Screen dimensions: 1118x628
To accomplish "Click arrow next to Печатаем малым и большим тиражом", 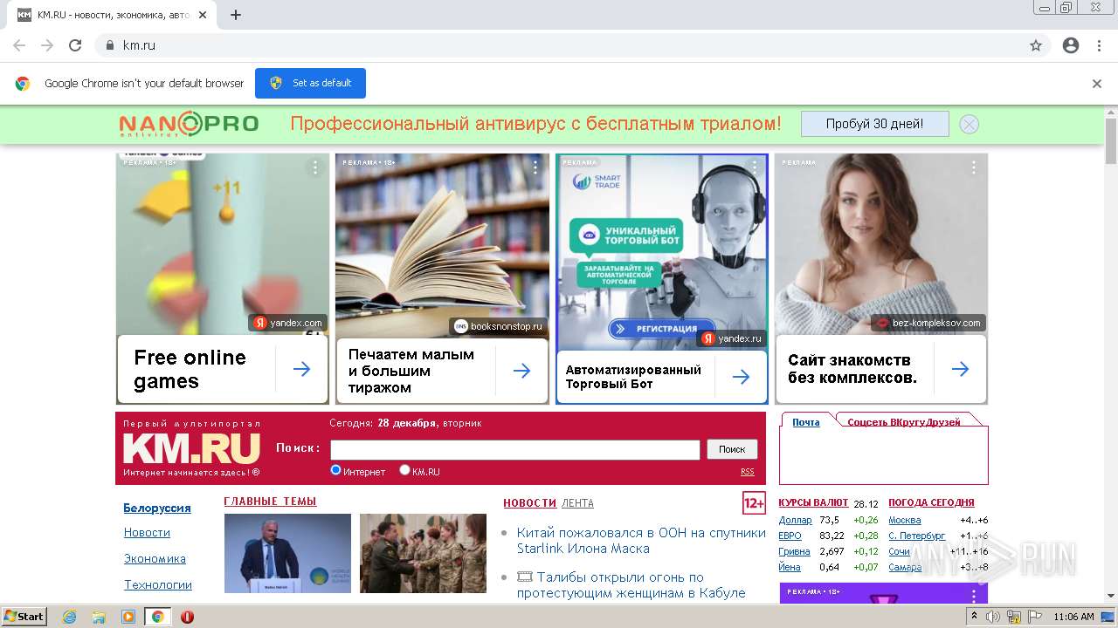I will 521,371.
